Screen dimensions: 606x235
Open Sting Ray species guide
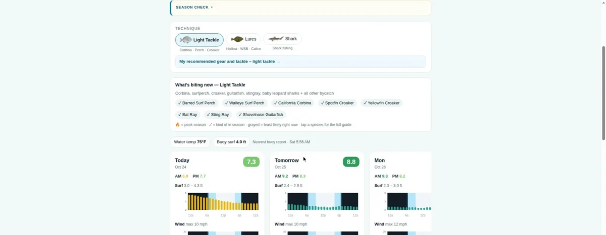(218, 115)
